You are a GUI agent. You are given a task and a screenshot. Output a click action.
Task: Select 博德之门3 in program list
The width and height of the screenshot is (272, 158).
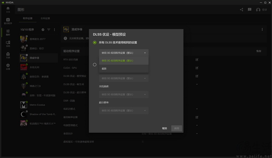coord(38,86)
